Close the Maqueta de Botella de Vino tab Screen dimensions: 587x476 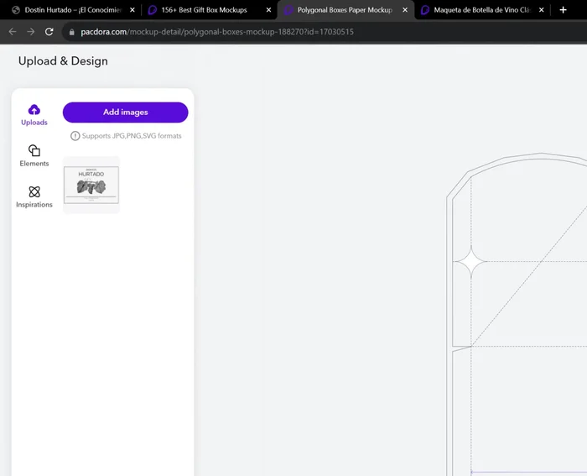click(542, 10)
